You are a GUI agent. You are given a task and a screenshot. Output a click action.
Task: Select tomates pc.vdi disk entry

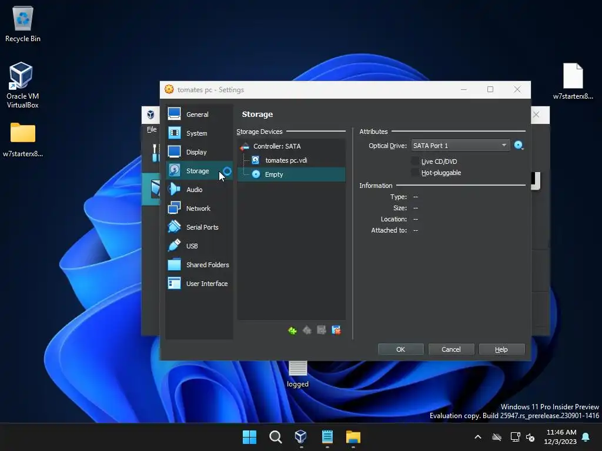pos(291,160)
